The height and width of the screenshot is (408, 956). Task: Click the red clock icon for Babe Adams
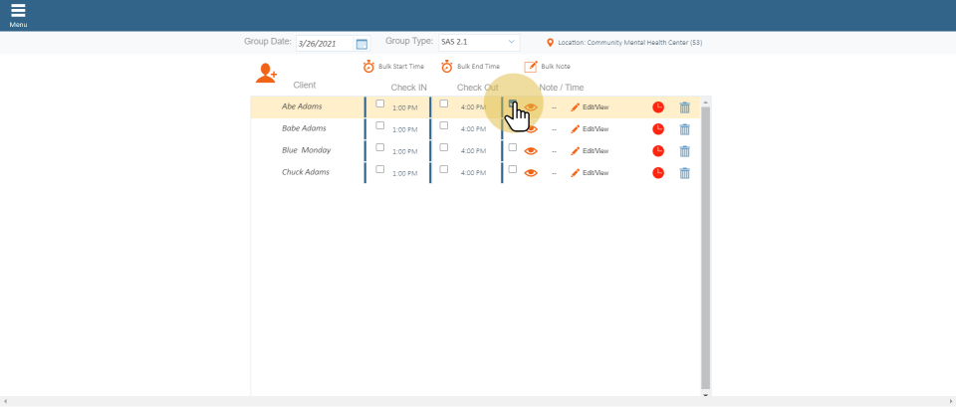click(658, 129)
